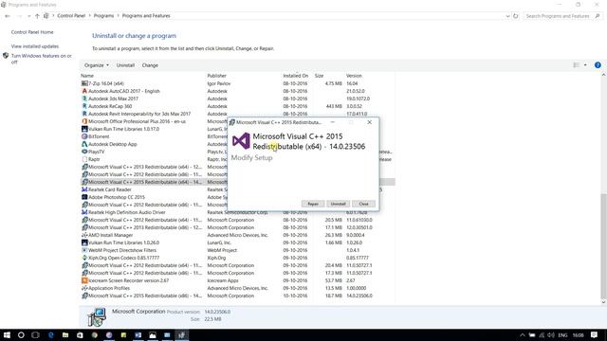Viewport: 607px width, 341px height.
Task: Select the Microsoft Office Professional Plus 2016 icon
Action: (x=84, y=121)
